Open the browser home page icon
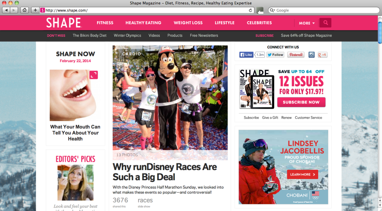 (24, 10)
